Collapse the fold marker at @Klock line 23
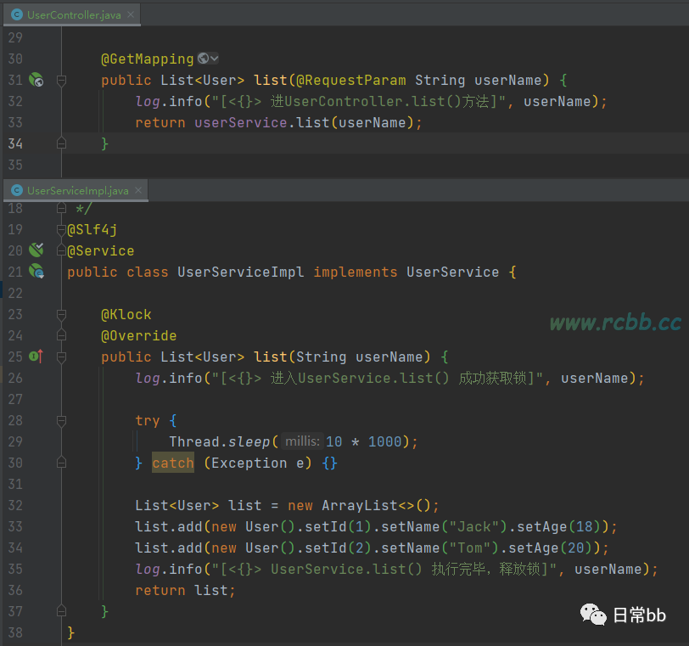The width and height of the screenshot is (689, 646). 61,315
